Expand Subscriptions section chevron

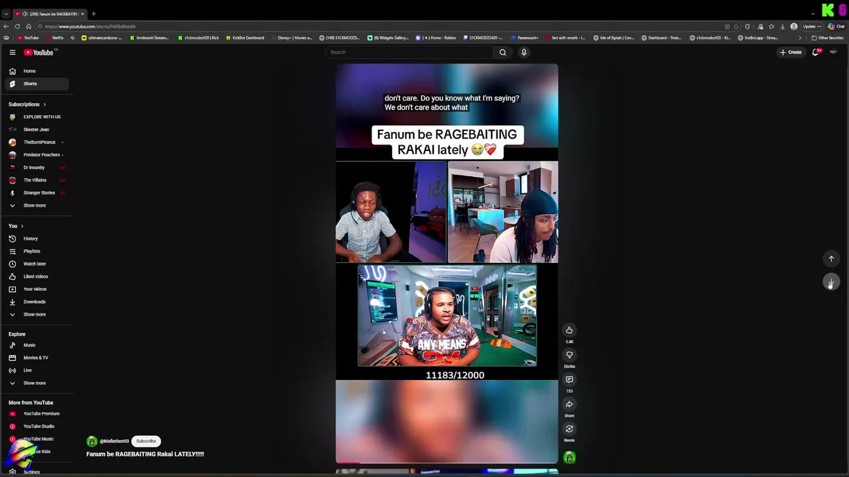coord(44,105)
